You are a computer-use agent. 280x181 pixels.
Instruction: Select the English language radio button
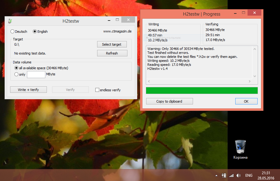35,32
